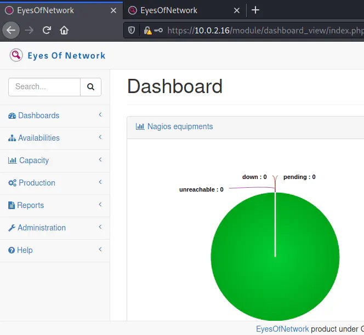Image resolution: width=364 pixels, height=335 pixels.
Task: Click the EyesOfNetwork footer link
Action: [x=282, y=328]
